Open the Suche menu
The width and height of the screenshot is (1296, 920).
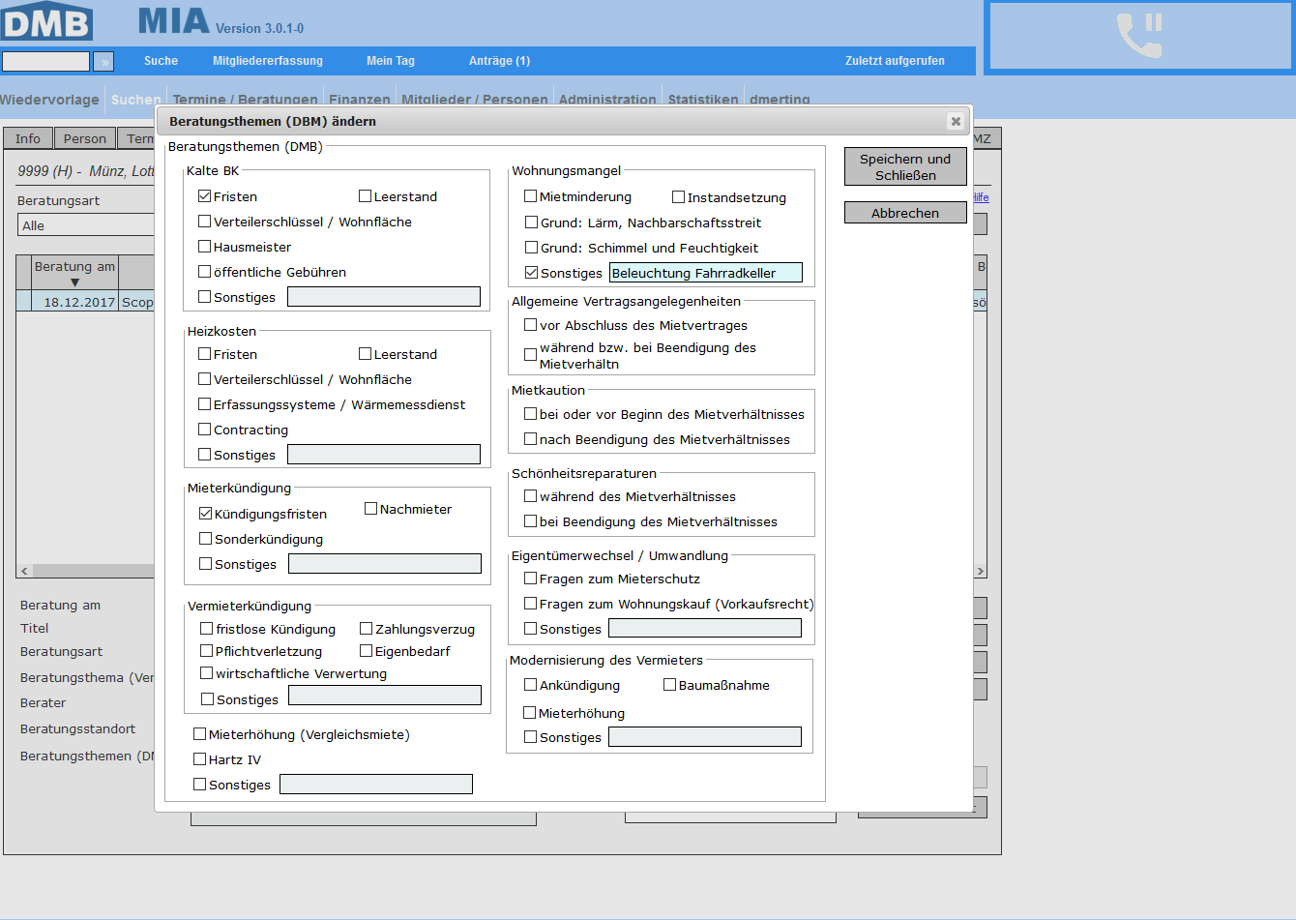(161, 60)
